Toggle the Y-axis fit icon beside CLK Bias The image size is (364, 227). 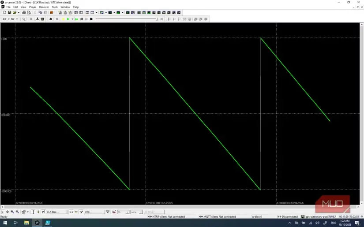pos(43,212)
